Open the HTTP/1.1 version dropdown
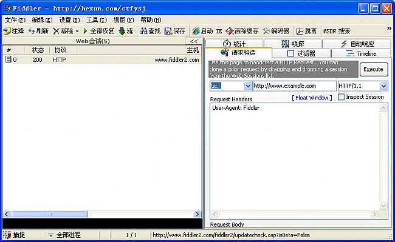 [383, 86]
